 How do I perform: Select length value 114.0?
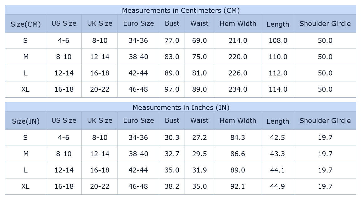coord(278,89)
